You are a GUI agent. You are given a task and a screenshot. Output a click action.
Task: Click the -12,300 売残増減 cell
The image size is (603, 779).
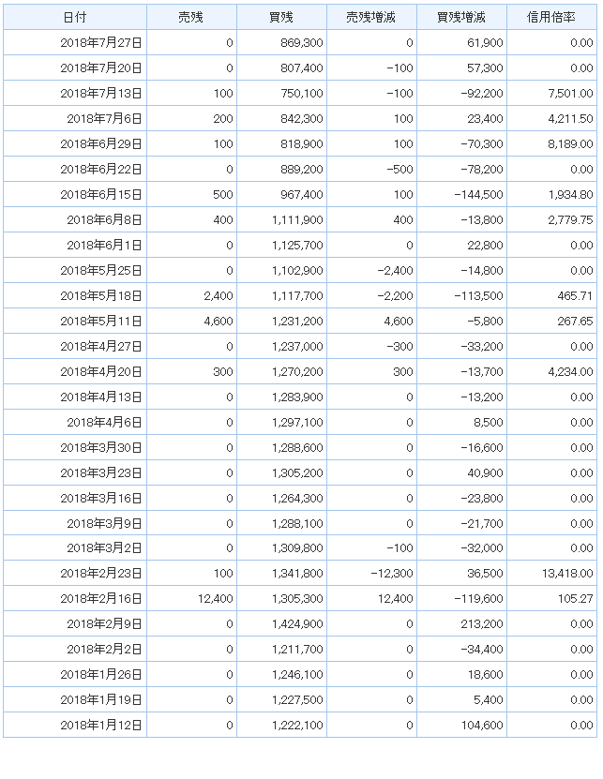pyautogui.click(x=388, y=574)
